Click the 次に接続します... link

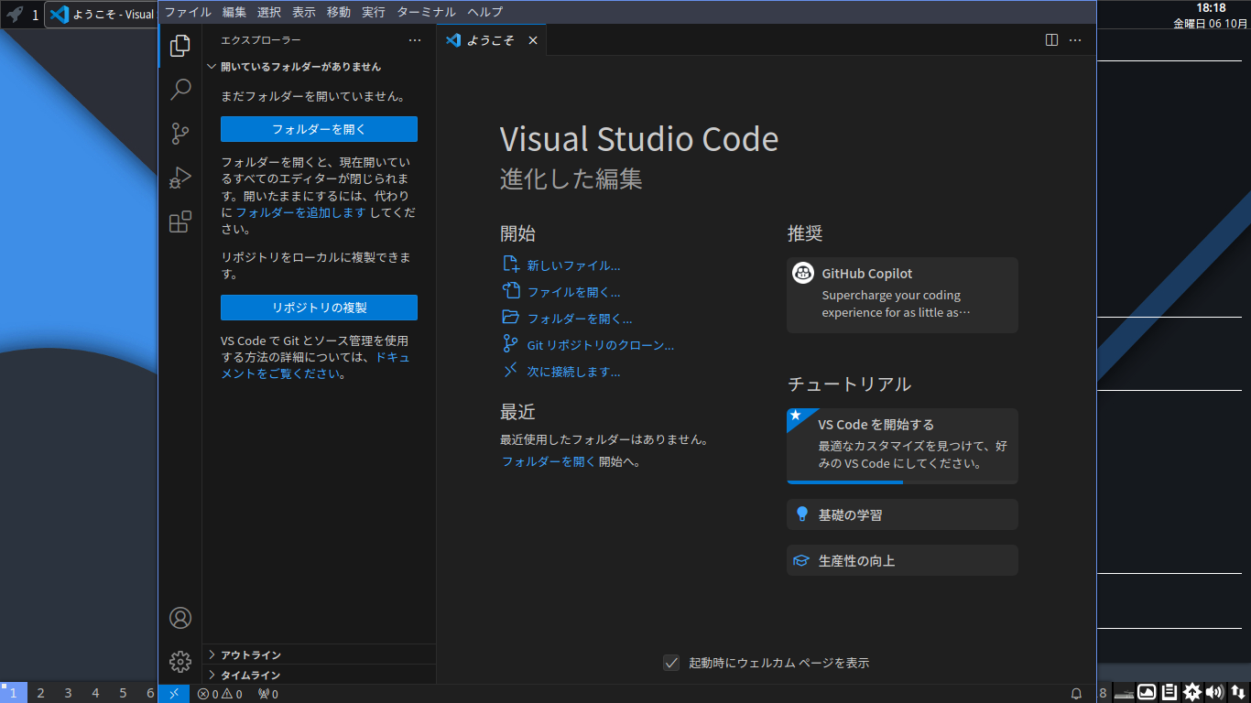coord(573,372)
